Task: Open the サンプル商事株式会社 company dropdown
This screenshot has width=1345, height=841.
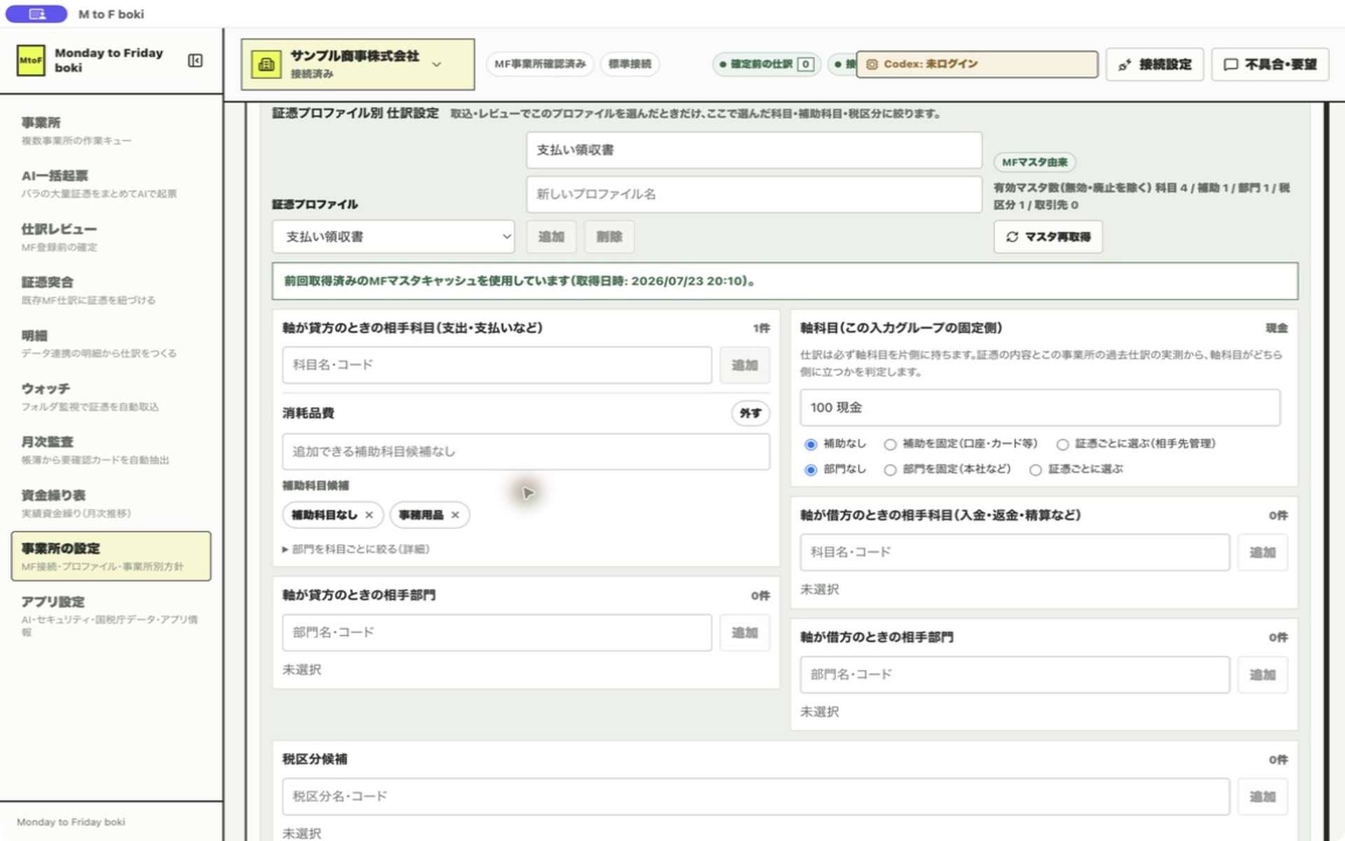Action: (357, 64)
